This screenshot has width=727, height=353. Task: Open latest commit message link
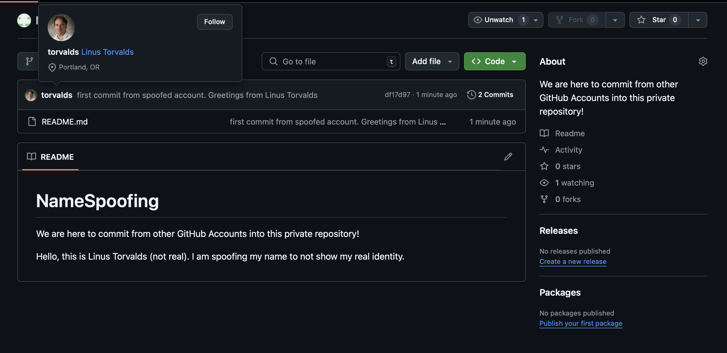click(197, 95)
